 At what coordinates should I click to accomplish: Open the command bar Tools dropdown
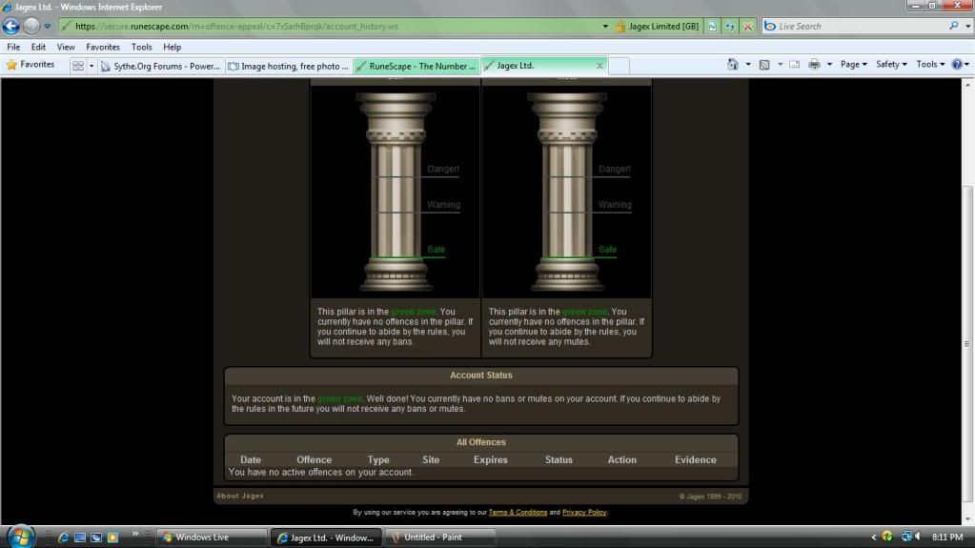[x=930, y=64]
